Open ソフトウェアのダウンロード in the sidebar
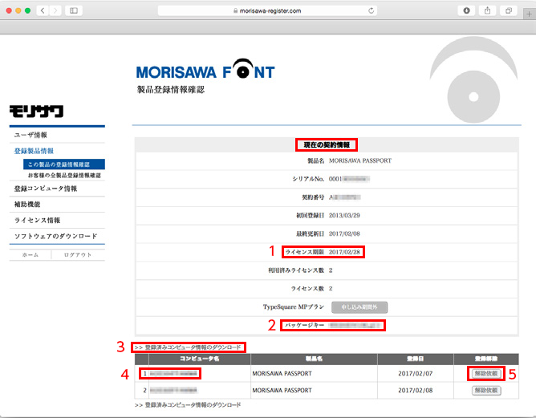 click(x=56, y=237)
